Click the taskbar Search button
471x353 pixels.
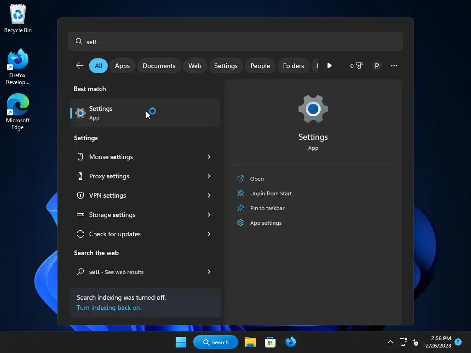point(215,342)
